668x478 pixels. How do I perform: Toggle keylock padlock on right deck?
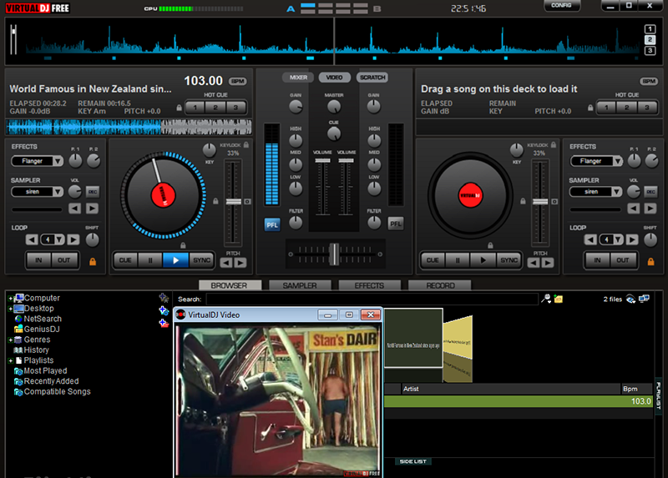[553, 144]
